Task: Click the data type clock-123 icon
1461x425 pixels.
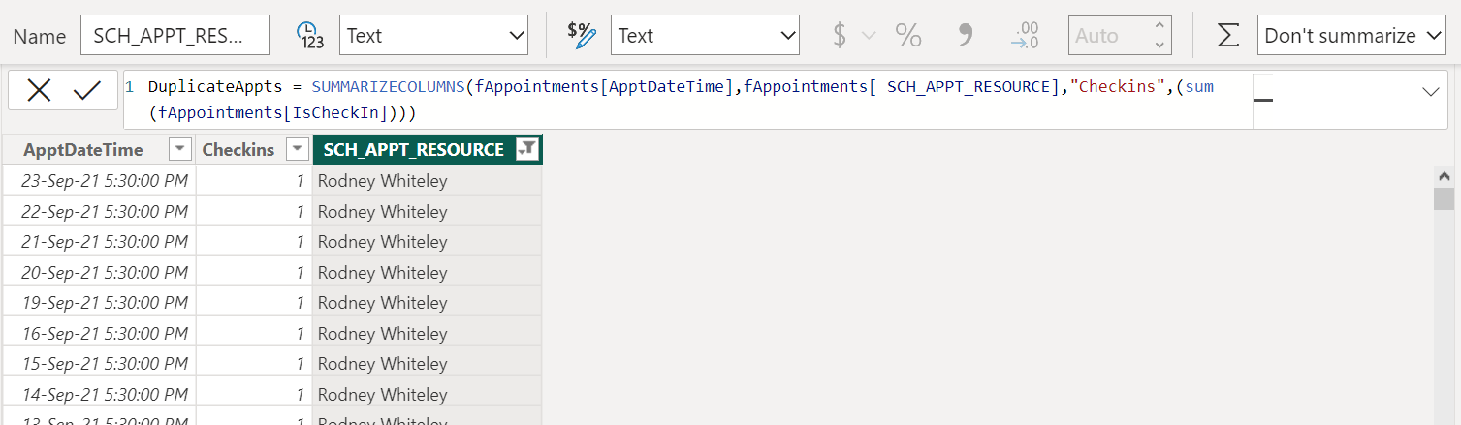Action: pos(309,36)
